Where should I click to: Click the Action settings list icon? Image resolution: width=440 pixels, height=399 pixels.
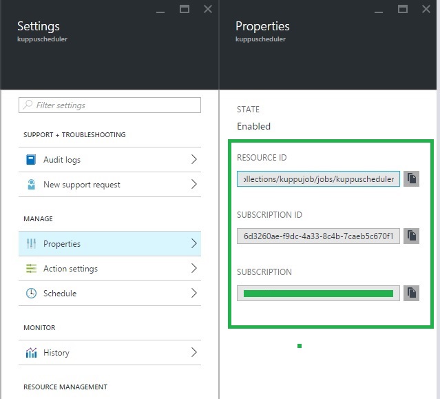(31, 269)
